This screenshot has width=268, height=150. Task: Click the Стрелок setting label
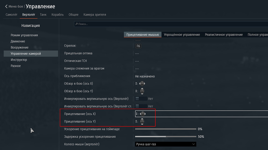pos(70,46)
